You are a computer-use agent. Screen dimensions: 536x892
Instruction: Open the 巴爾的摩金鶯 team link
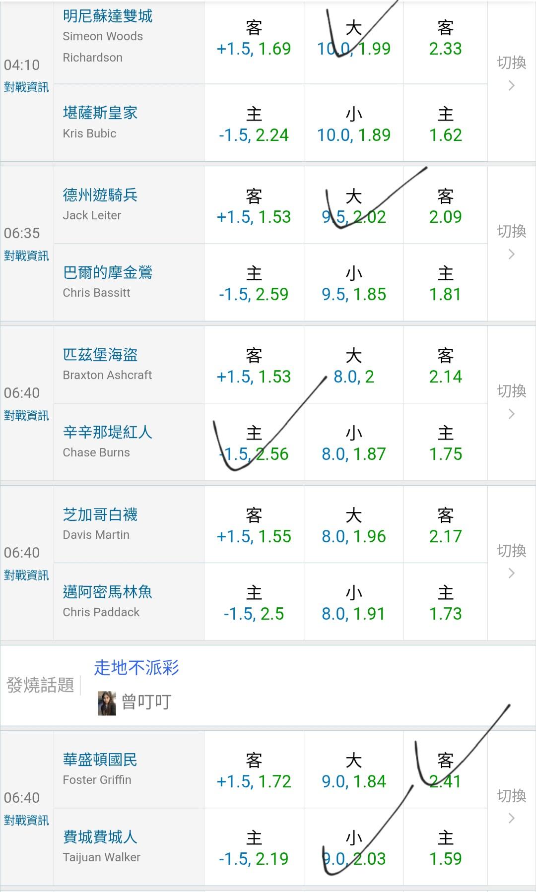108,272
